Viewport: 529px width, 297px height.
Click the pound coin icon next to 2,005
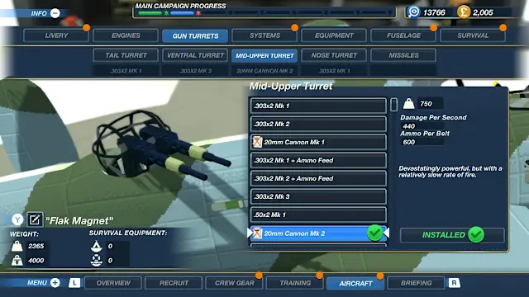[464, 12]
